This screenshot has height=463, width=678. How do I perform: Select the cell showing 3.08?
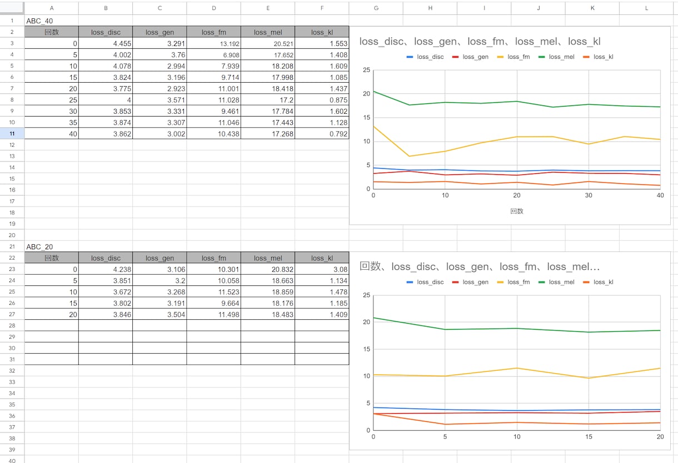(322, 269)
